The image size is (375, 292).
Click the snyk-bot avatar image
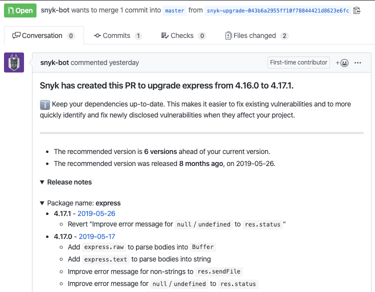coord(14,62)
